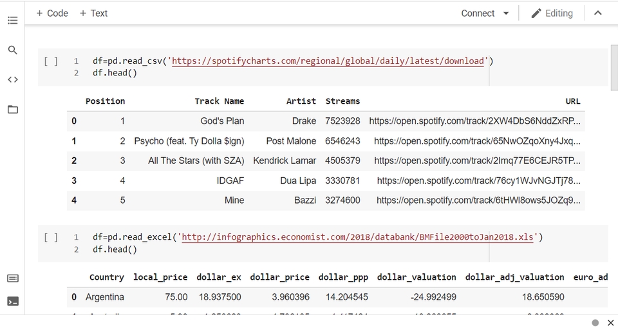Run the read_excel cell with its bracket

coord(51,237)
